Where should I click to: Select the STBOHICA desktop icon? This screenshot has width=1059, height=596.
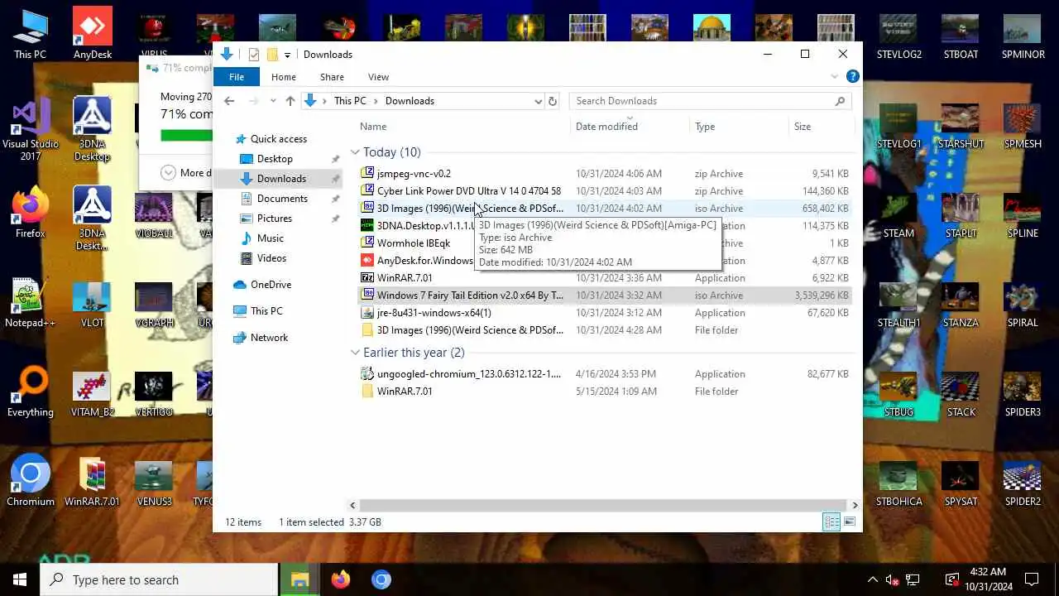(898, 483)
